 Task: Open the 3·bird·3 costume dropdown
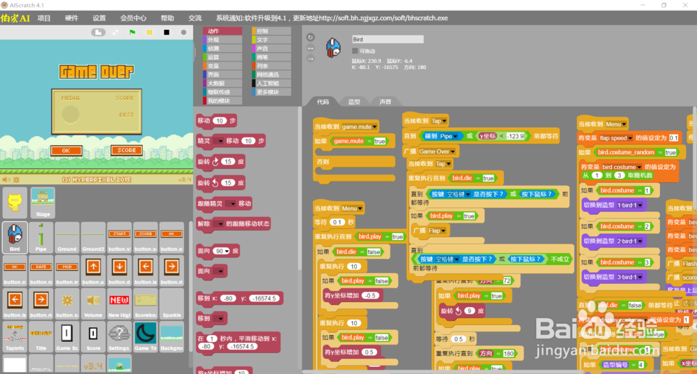coord(640,278)
